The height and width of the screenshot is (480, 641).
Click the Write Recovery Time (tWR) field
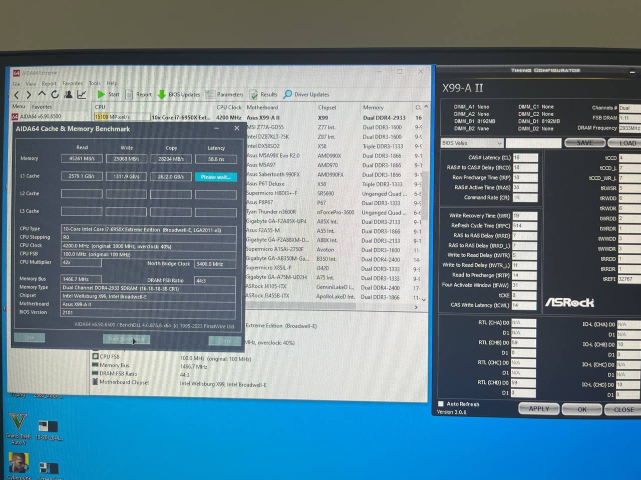524,215
